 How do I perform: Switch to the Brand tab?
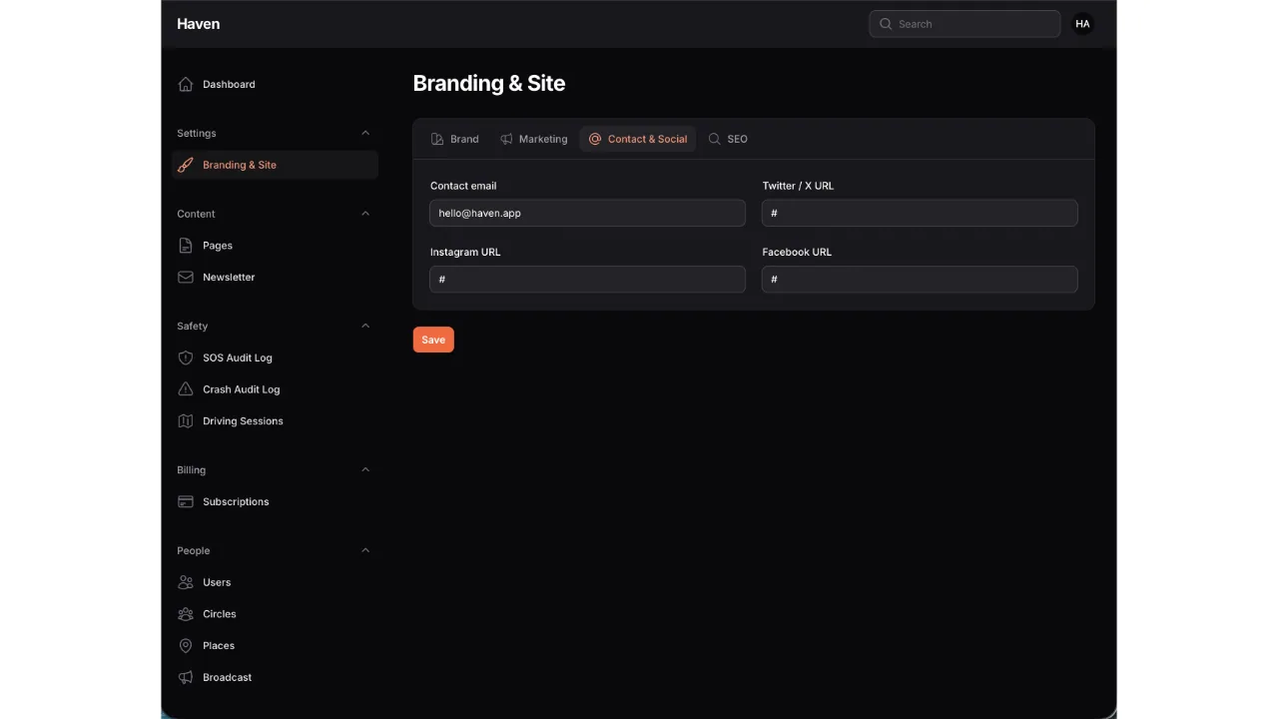454,139
